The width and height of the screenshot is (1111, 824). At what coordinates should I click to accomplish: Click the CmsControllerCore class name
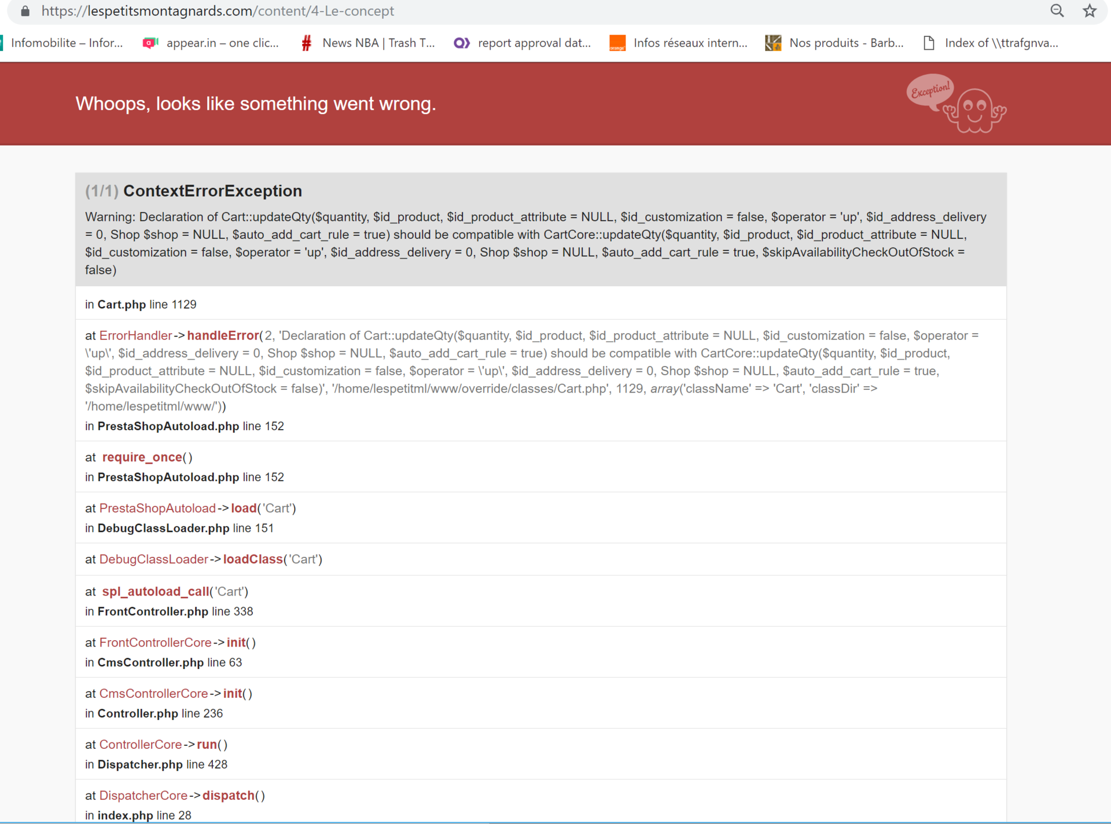pyautogui.click(x=153, y=693)
